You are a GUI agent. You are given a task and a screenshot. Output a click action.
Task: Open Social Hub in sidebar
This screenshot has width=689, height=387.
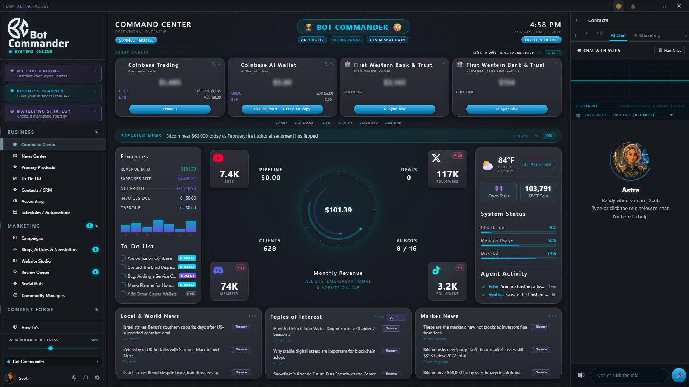(x=32, y=283)
